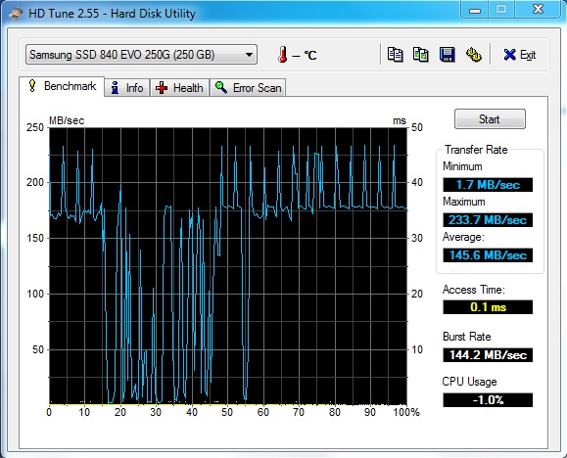567x458 pixels.
Task: Switch to the Info tab
Action: 127,88
